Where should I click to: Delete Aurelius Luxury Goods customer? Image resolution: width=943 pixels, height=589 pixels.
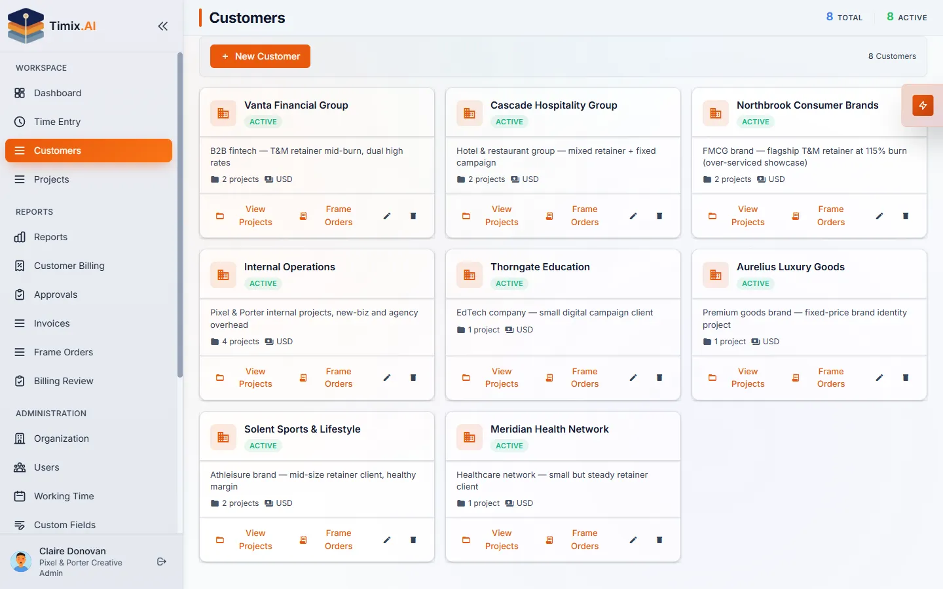click(906, 378)
